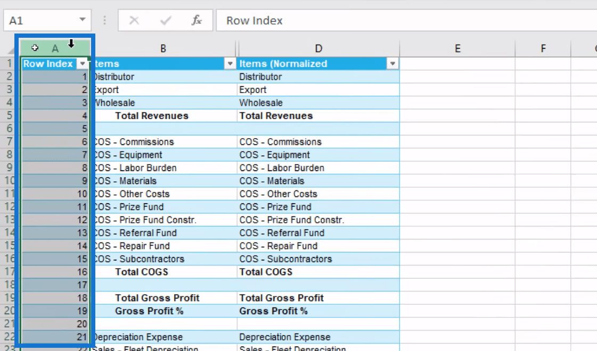Click the Enter checkmark icon in formula bar
Image resolution: width=597 pixels, height=351 pixels.
166,20
